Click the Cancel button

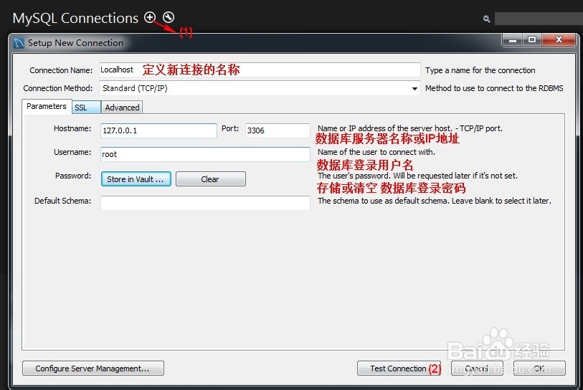(x=477, y=368)
